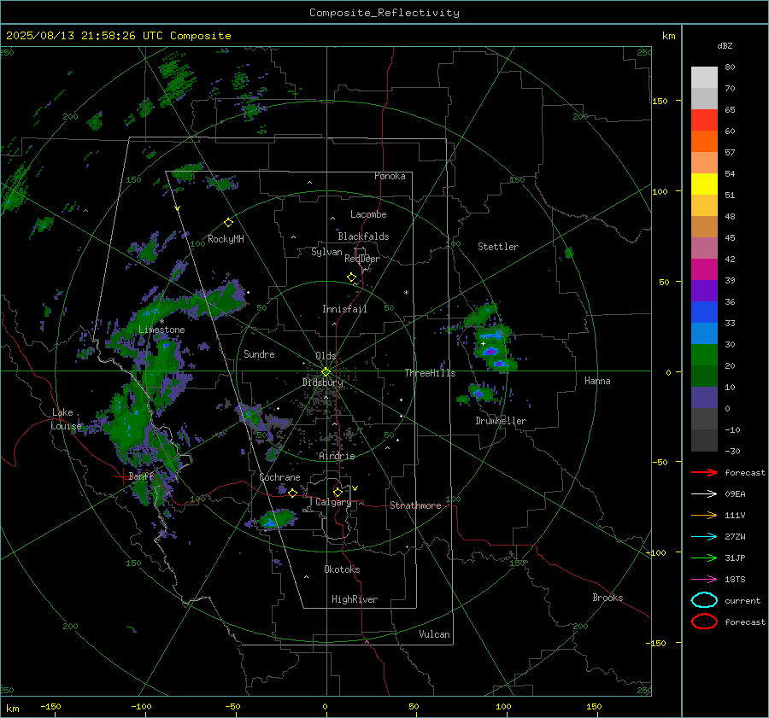Image resolution: width=769 pixels, height=718 pixels.
Task: Click the yellow diamond marker above Calgary
Action: (x=338, y=492)
